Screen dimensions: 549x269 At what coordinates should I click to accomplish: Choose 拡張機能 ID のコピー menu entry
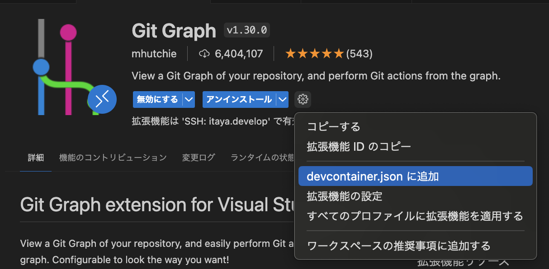[x=359, y=147]
